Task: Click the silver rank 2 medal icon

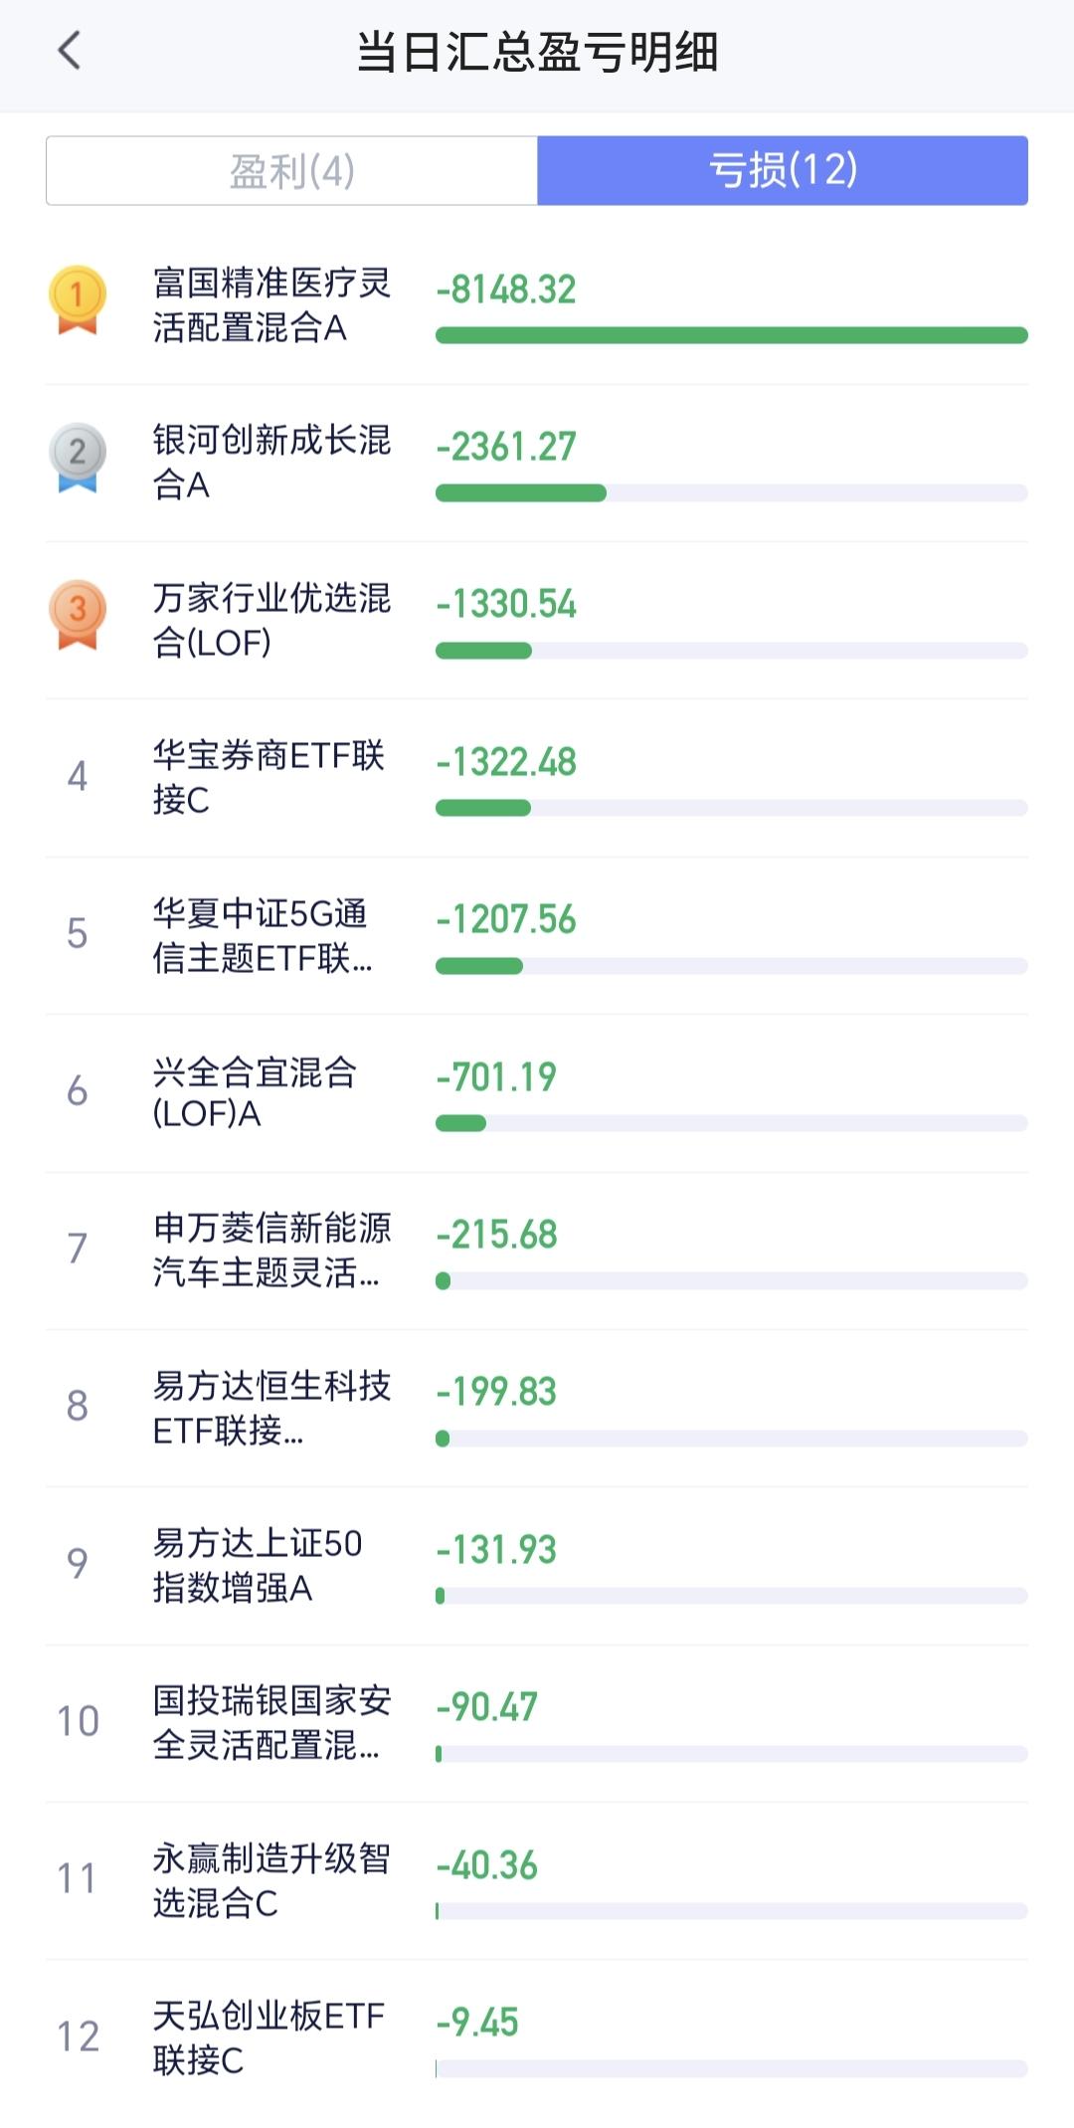Action: pos(78,458)
